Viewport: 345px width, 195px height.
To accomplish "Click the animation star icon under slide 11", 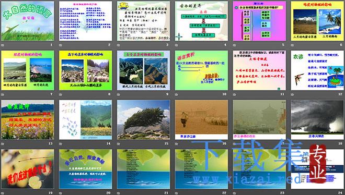I will coord(234,94).
